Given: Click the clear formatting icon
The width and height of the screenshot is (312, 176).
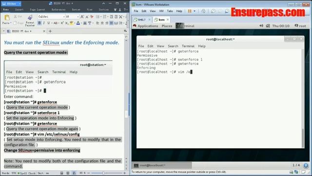Looking at the screenshot, I should click(92, 17).
